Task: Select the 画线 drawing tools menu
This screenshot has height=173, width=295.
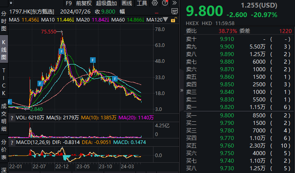Action: coord(127,3)
